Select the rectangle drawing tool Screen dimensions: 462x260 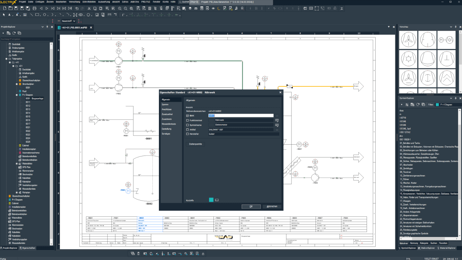(x=37, y=15)
